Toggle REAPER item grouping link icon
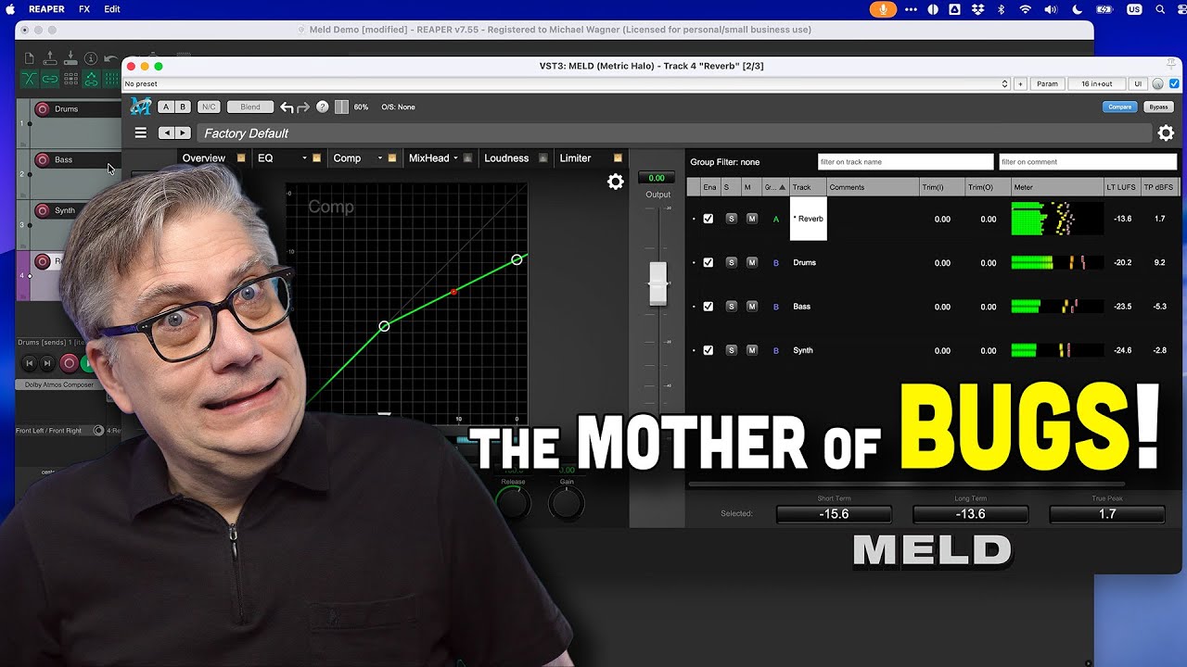 [49, 80]
